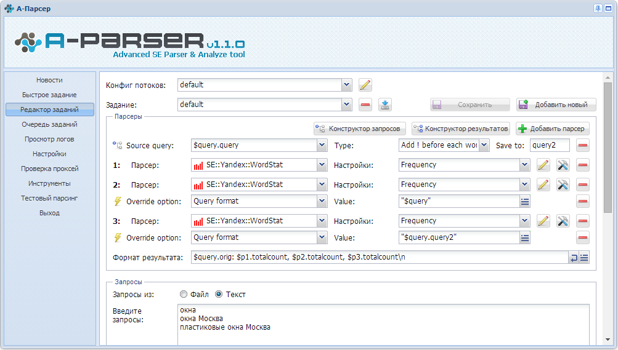618x350 pixels.
Task: Click the Сохранить button
Action: 470,105
